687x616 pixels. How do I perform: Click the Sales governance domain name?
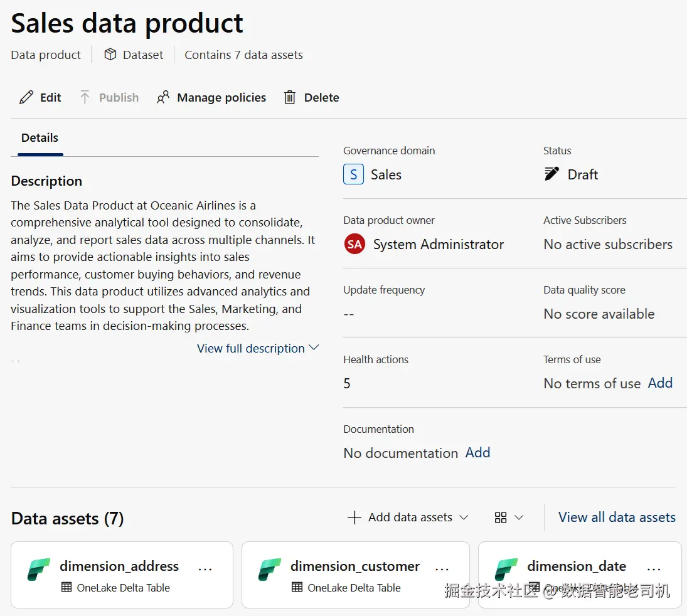386,174
